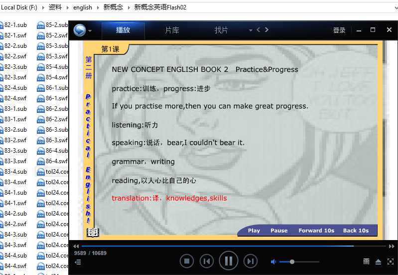Click Pause button in flash lesson

tap(279, 231)
